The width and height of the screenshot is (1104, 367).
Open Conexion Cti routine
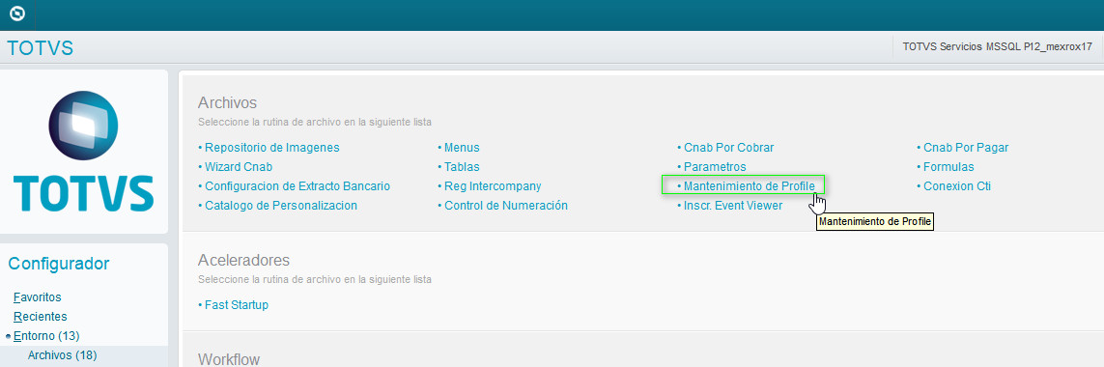point(953,186)
